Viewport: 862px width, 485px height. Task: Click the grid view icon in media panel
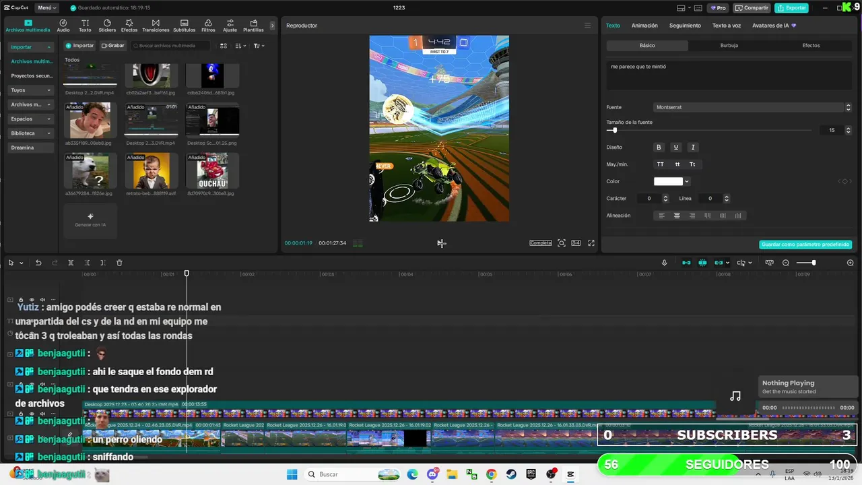tap(223, 46)
